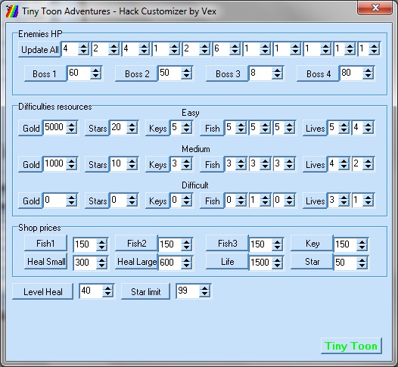398x367 pixels.
Task: Click the Heal Small button
Action: click(45, 261)
